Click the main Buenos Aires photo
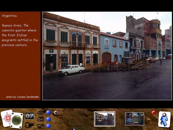Viewport: 173px width, 130px height. click(107, 56)
